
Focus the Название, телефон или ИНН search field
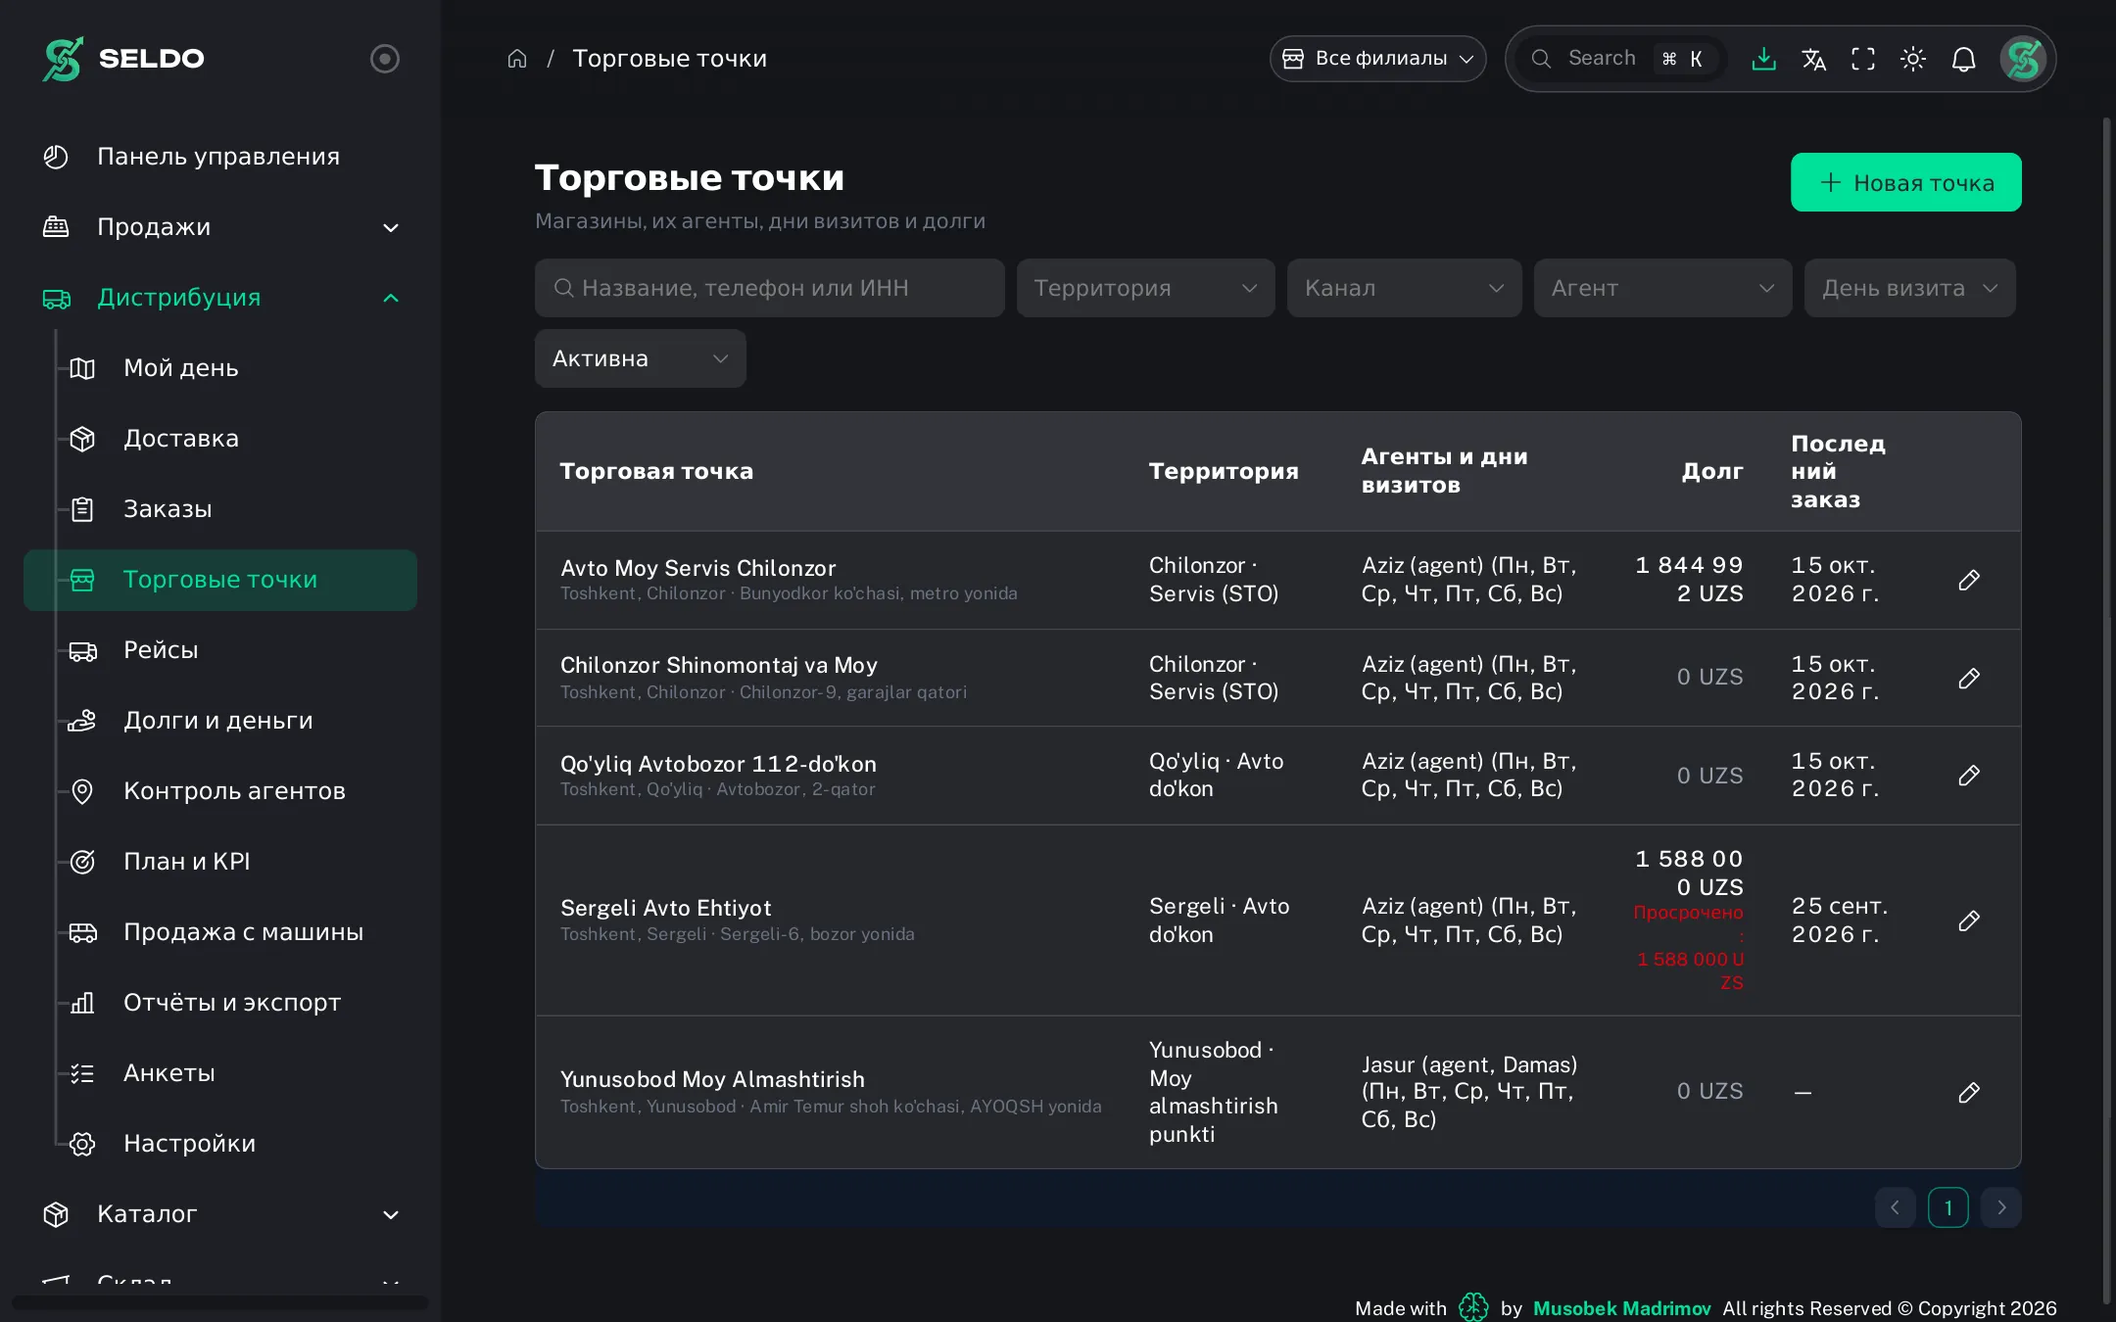769,288
